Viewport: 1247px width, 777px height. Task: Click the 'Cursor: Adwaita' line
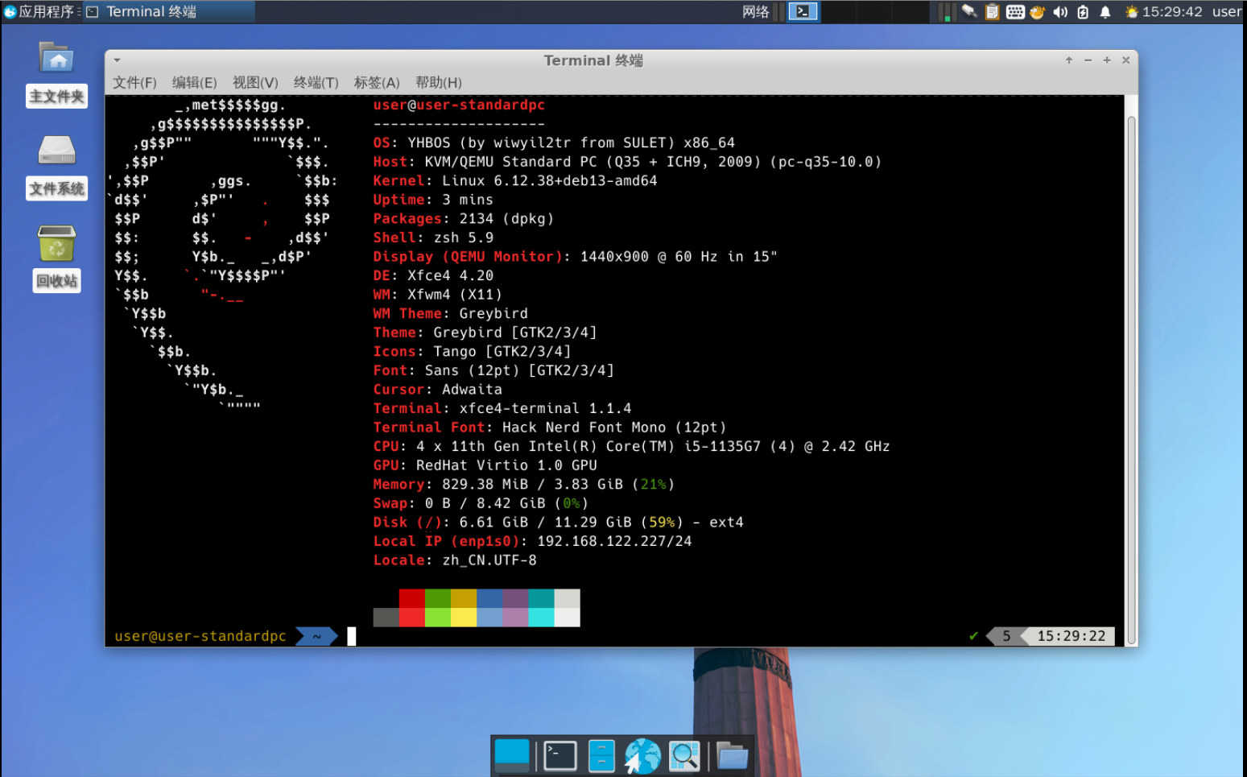437,389
